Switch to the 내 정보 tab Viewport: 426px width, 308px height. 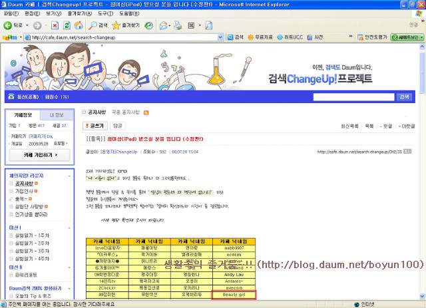pos(57,115)
